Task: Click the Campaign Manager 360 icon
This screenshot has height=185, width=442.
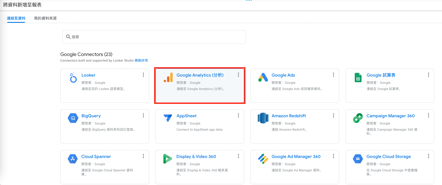Action: (x=358, y=118)
